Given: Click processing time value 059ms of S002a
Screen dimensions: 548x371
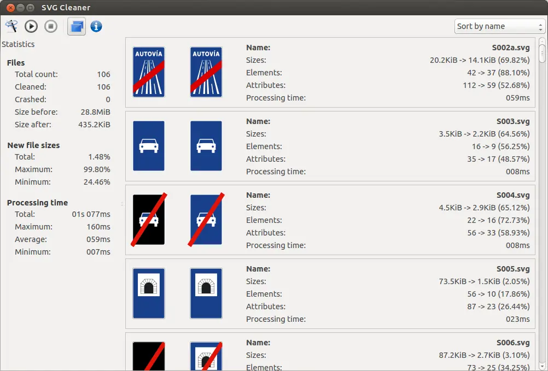Looking at the screenshot, I should click(x=517, y=98).
